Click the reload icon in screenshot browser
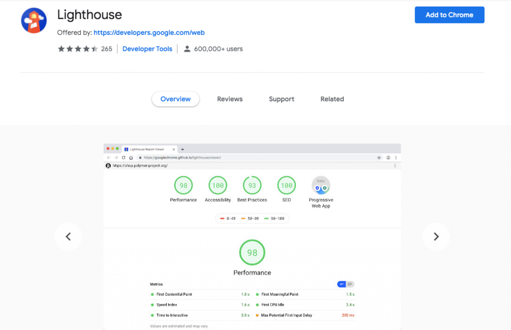 (124, 157)
